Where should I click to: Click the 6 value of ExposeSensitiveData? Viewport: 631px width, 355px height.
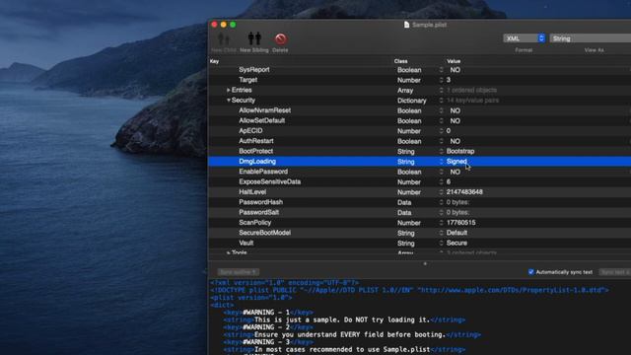(x=449, y=181)
